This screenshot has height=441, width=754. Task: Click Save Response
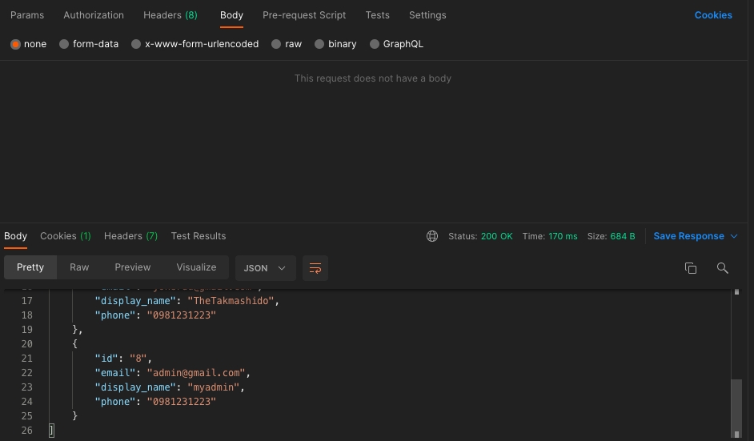pos(688,236)
